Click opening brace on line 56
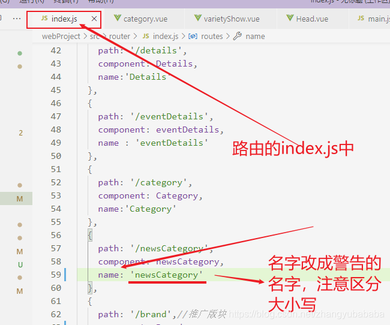The width and height of the screenshot is (390, 325). coord(90,235)
